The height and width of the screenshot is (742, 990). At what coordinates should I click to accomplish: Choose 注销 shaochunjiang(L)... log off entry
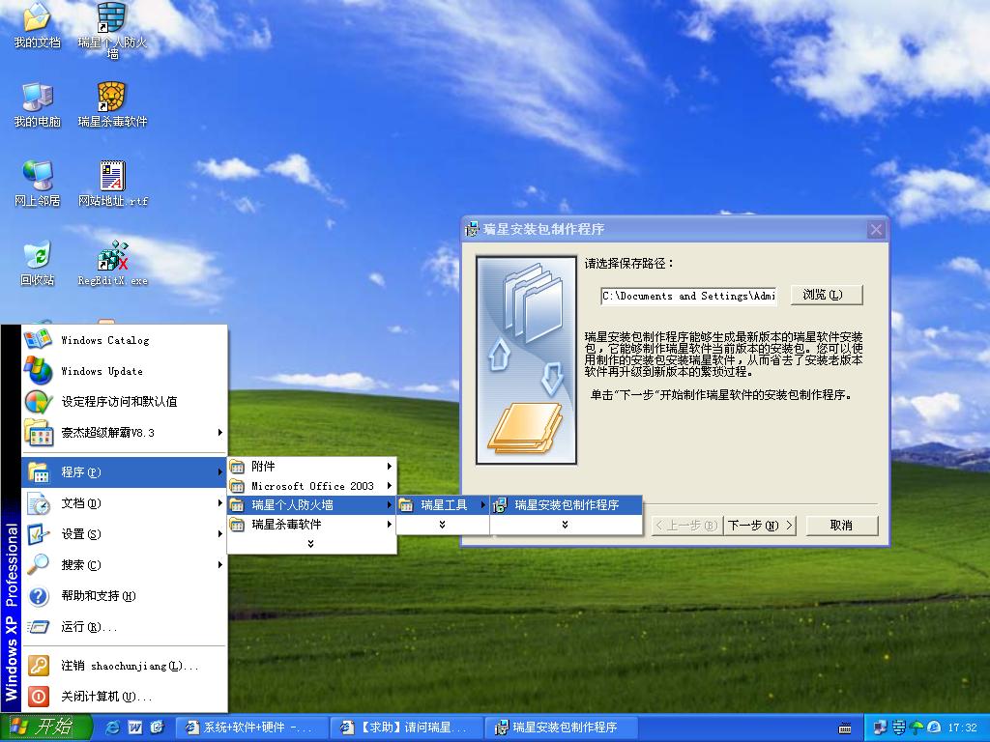[x=125, y=666]
